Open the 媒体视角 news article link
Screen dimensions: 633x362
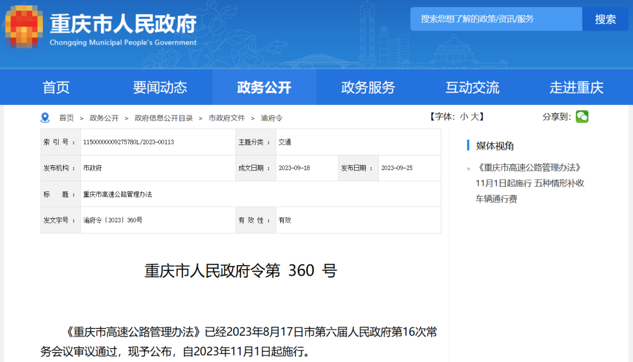tap(530, 183)
